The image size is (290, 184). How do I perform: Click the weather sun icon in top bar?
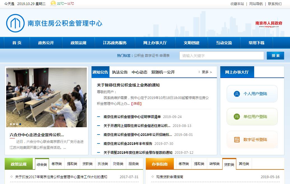point(53,4)
